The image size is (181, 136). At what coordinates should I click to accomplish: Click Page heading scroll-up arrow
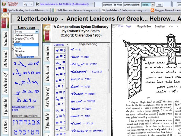tap(109, 45)
